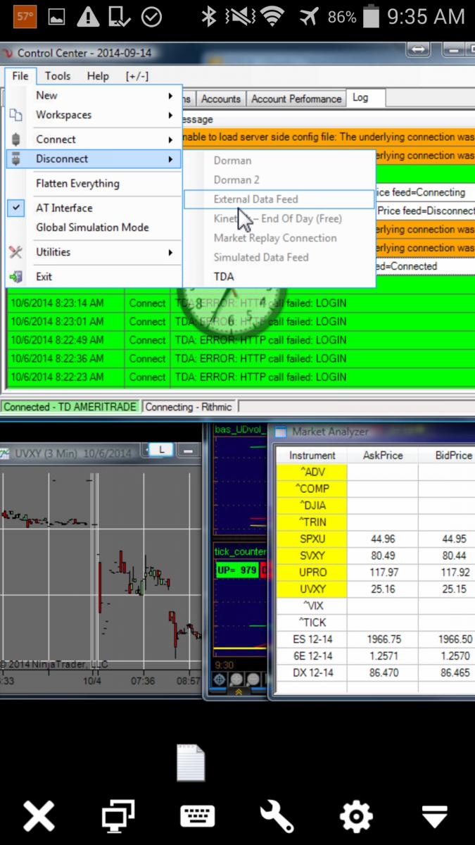Choose Flatten Everything from File menu
This screenshot has height=845, width=475.
click(77, 184)
